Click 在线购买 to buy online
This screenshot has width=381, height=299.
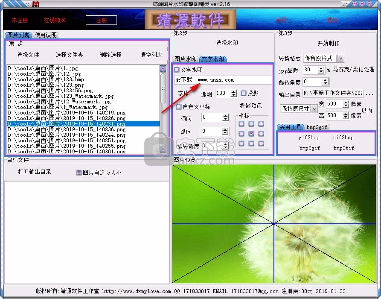tap(55, 20)
